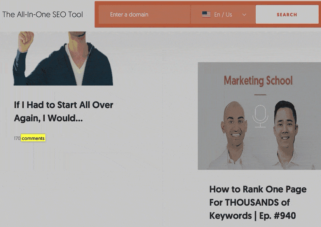Click the highlighted comments link

click(33, 138)
